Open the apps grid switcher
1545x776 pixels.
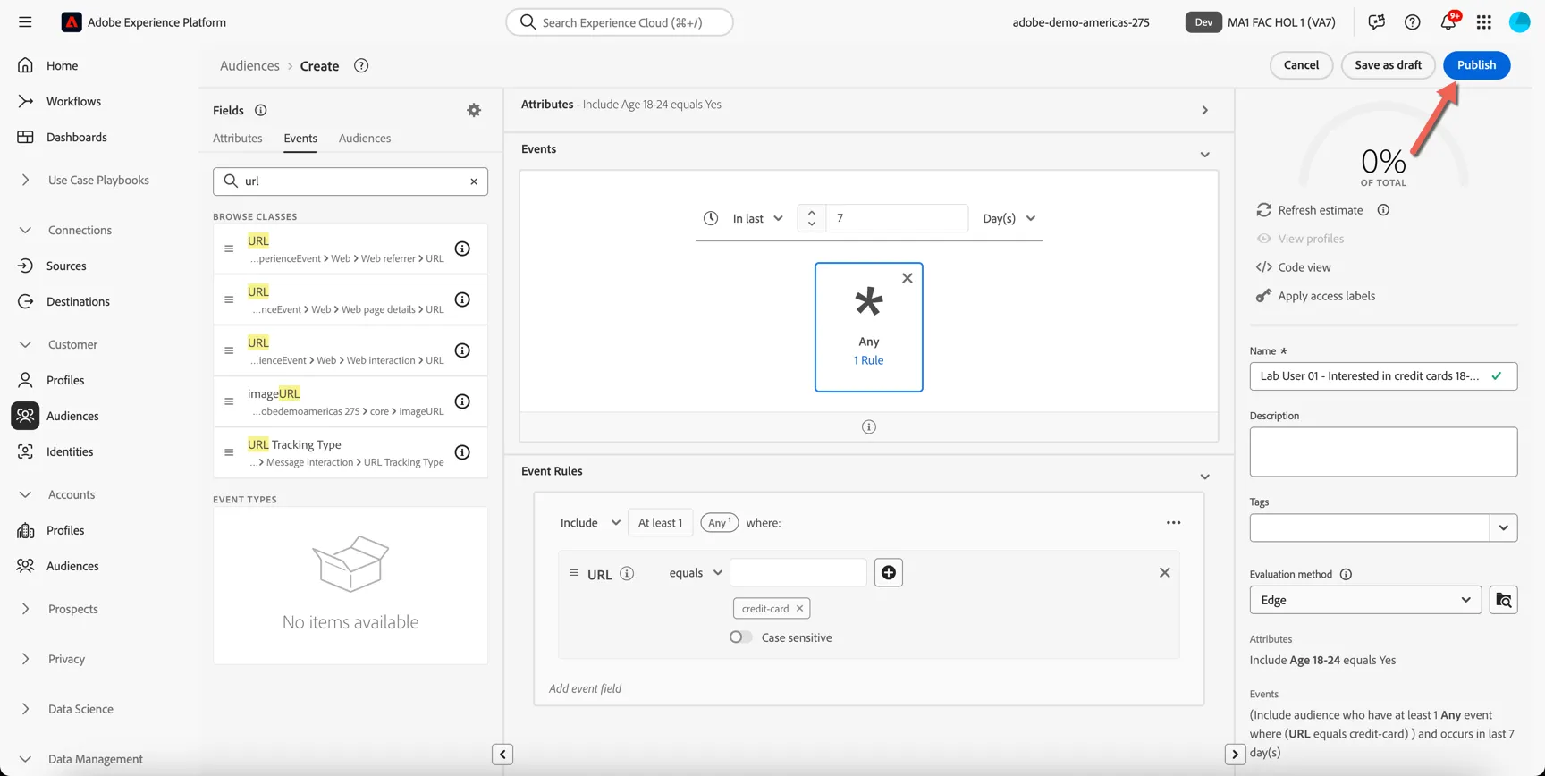1484,22
